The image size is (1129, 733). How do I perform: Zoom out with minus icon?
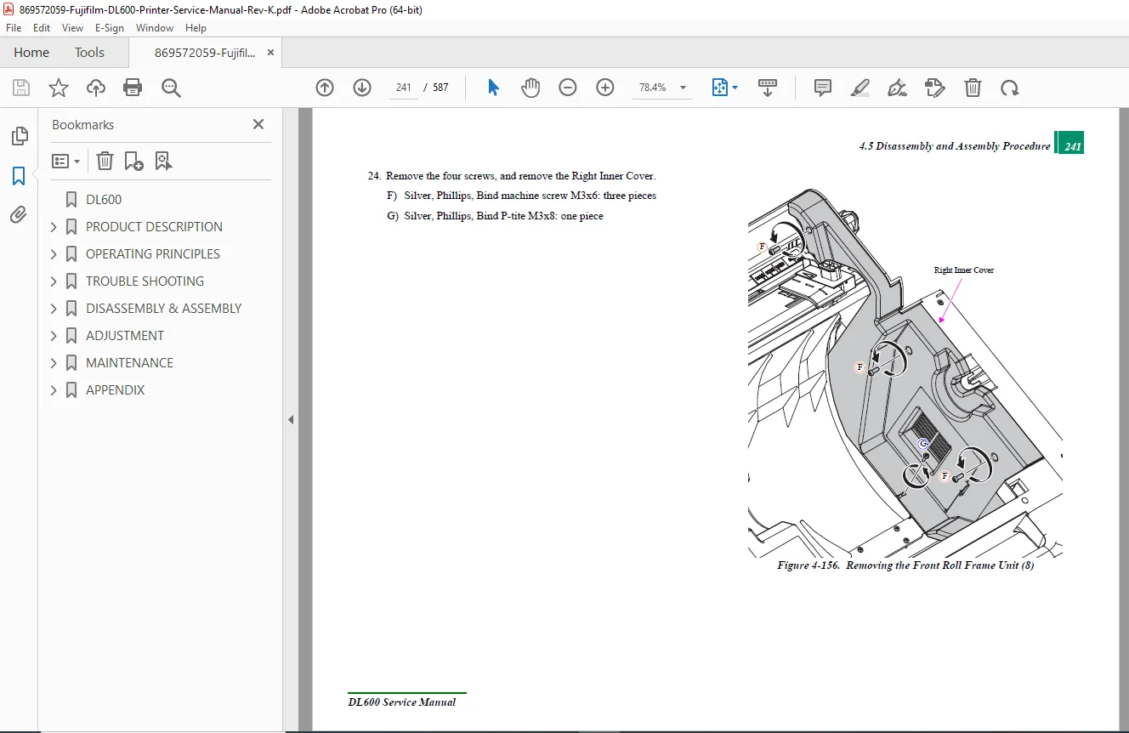coord(568,88)
